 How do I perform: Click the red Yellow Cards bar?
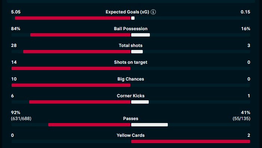pyautogui.click(x=191, y=142)
